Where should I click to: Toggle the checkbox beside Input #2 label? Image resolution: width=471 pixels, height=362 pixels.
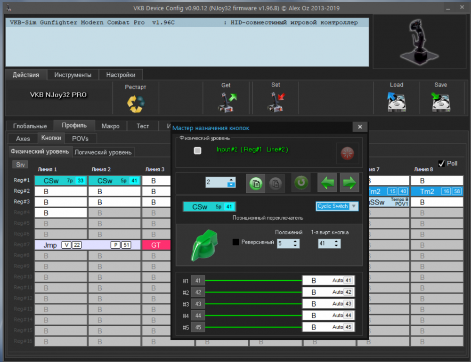click(x=198, y=150)
